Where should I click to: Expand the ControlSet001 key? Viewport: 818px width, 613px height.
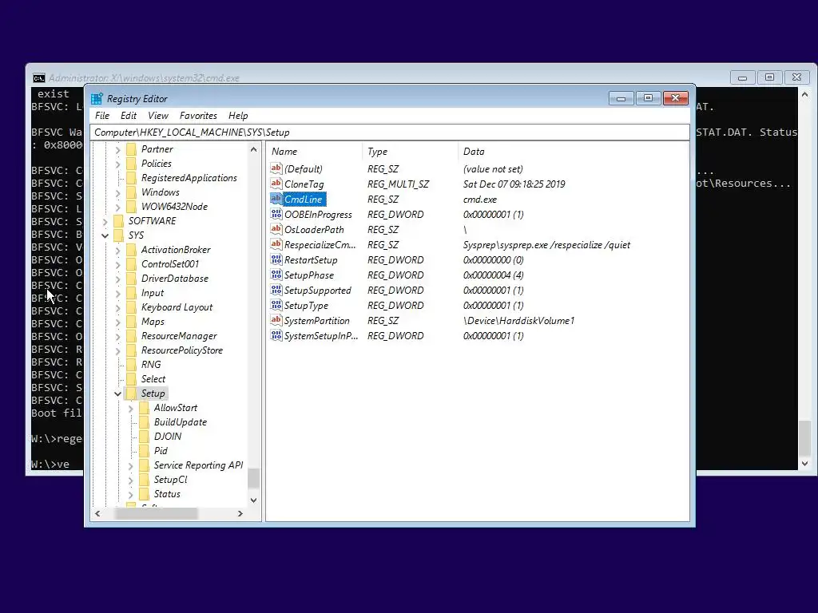pyautogui.click(x=117, y=265)
